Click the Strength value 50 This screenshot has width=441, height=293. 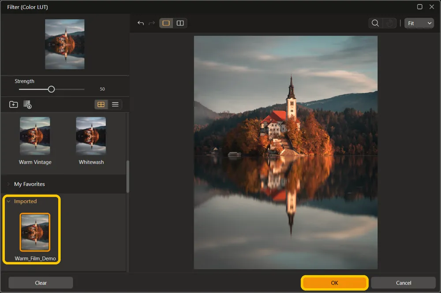(x=102, y=89)
